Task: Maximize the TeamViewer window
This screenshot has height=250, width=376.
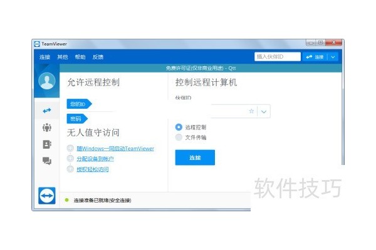Action: [320, 42]
